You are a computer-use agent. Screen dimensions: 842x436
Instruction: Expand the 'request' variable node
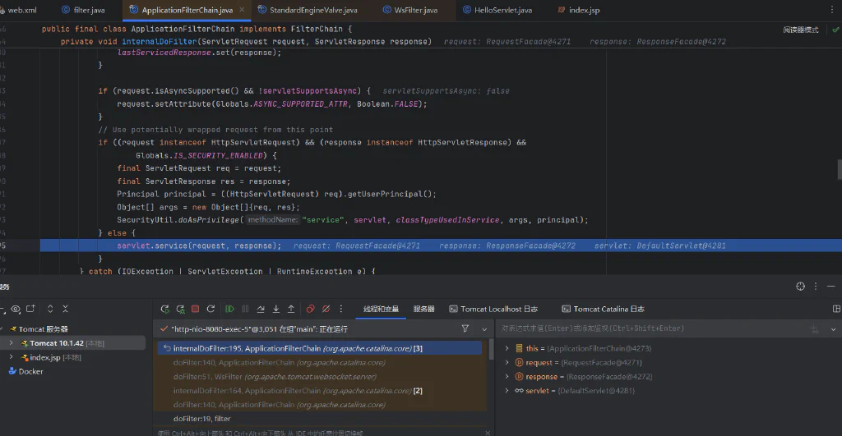[x=507, y=363]
